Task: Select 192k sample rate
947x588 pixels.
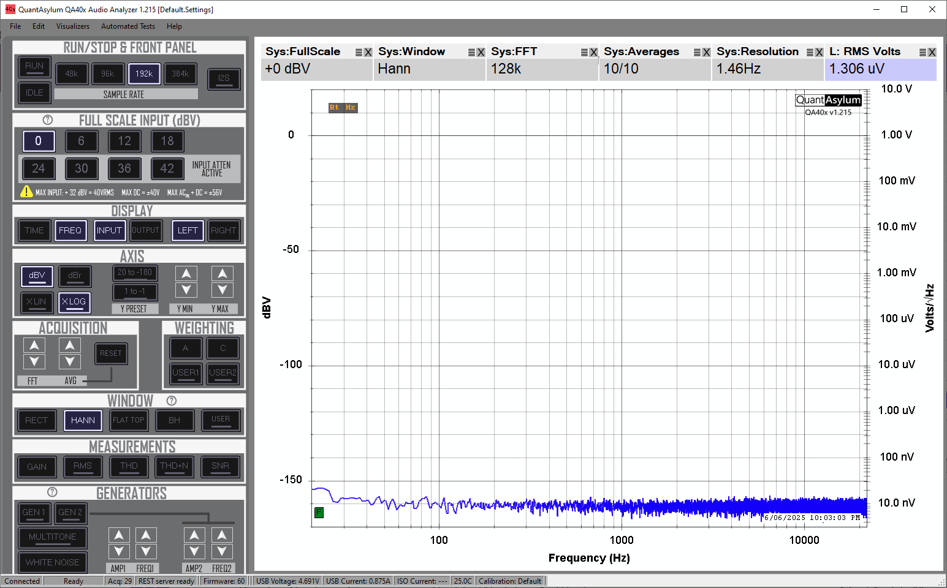Action: [144, 74]
